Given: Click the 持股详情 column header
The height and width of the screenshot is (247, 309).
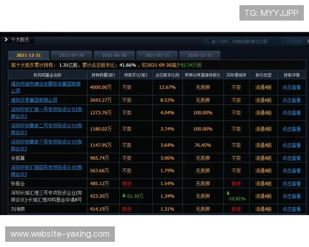Looking at the screenshot, I should (291, 75).
